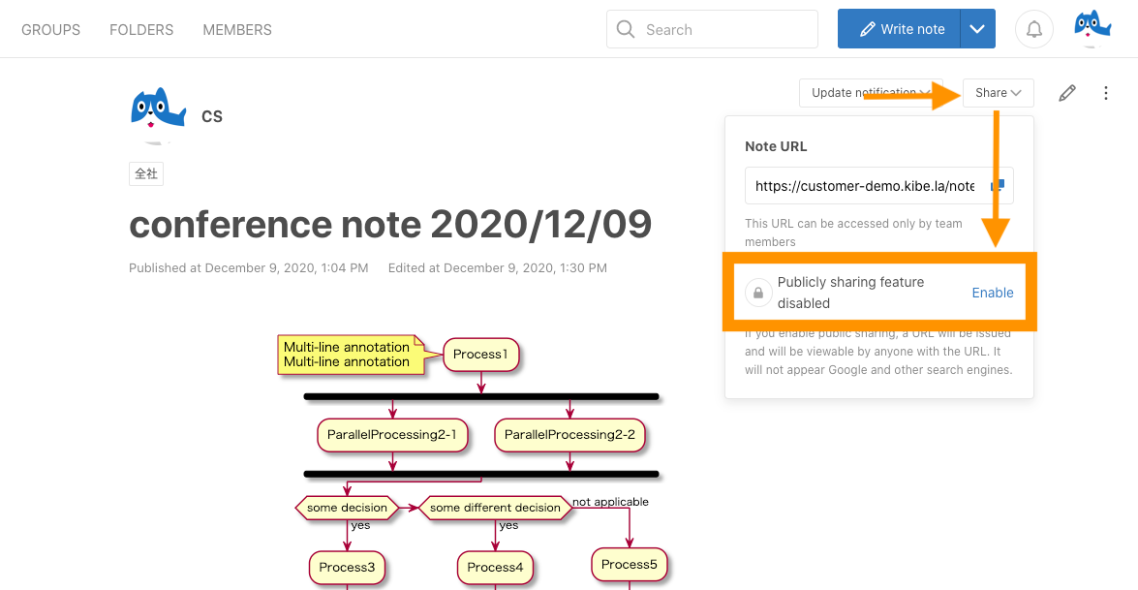
Task: Navigate to MEMBERS section
Action: pyautogui.click(x=237, y=30)
